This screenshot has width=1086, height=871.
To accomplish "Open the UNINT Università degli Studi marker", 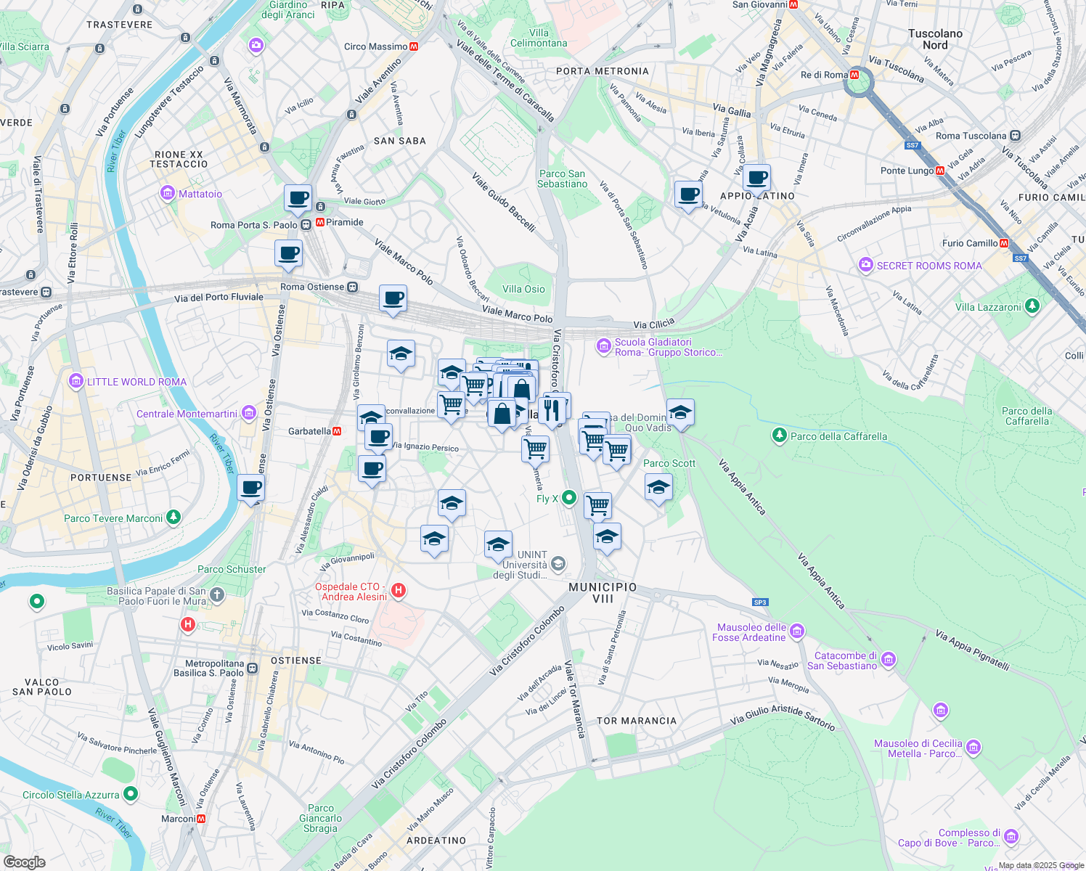I will [x=558, y=563].
